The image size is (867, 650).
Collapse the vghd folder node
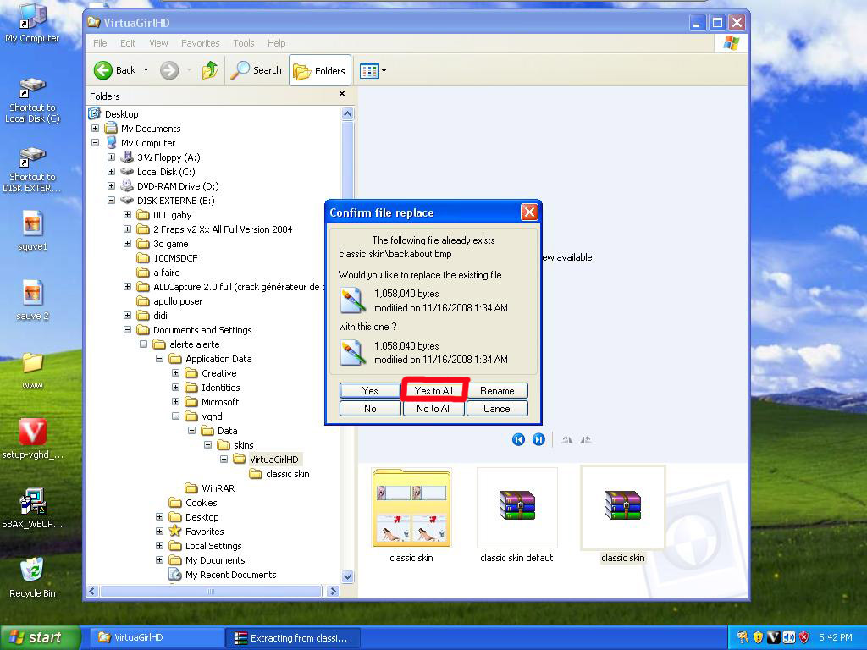tap(175, 416)
